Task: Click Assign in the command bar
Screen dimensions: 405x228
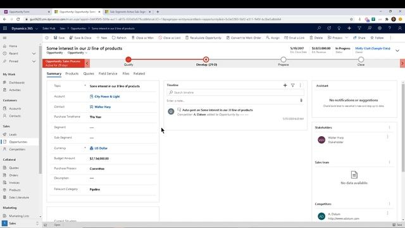Action: pyautogui.click(x=273, y=38)
